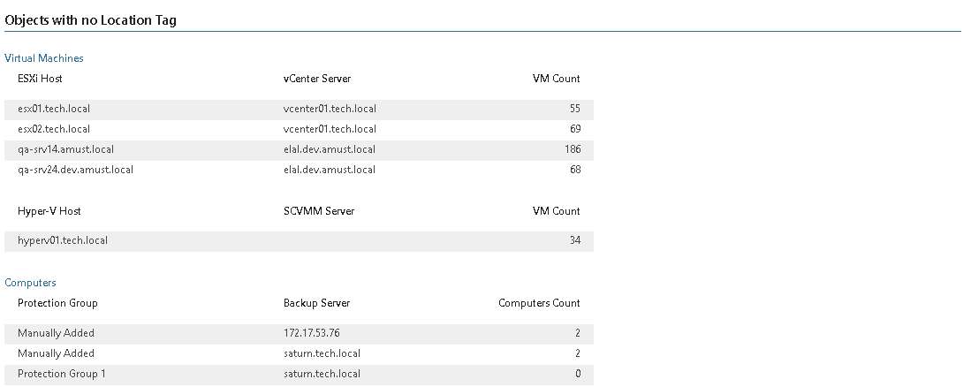Click the qa-srv14.amust.local host name

(65, 149)
